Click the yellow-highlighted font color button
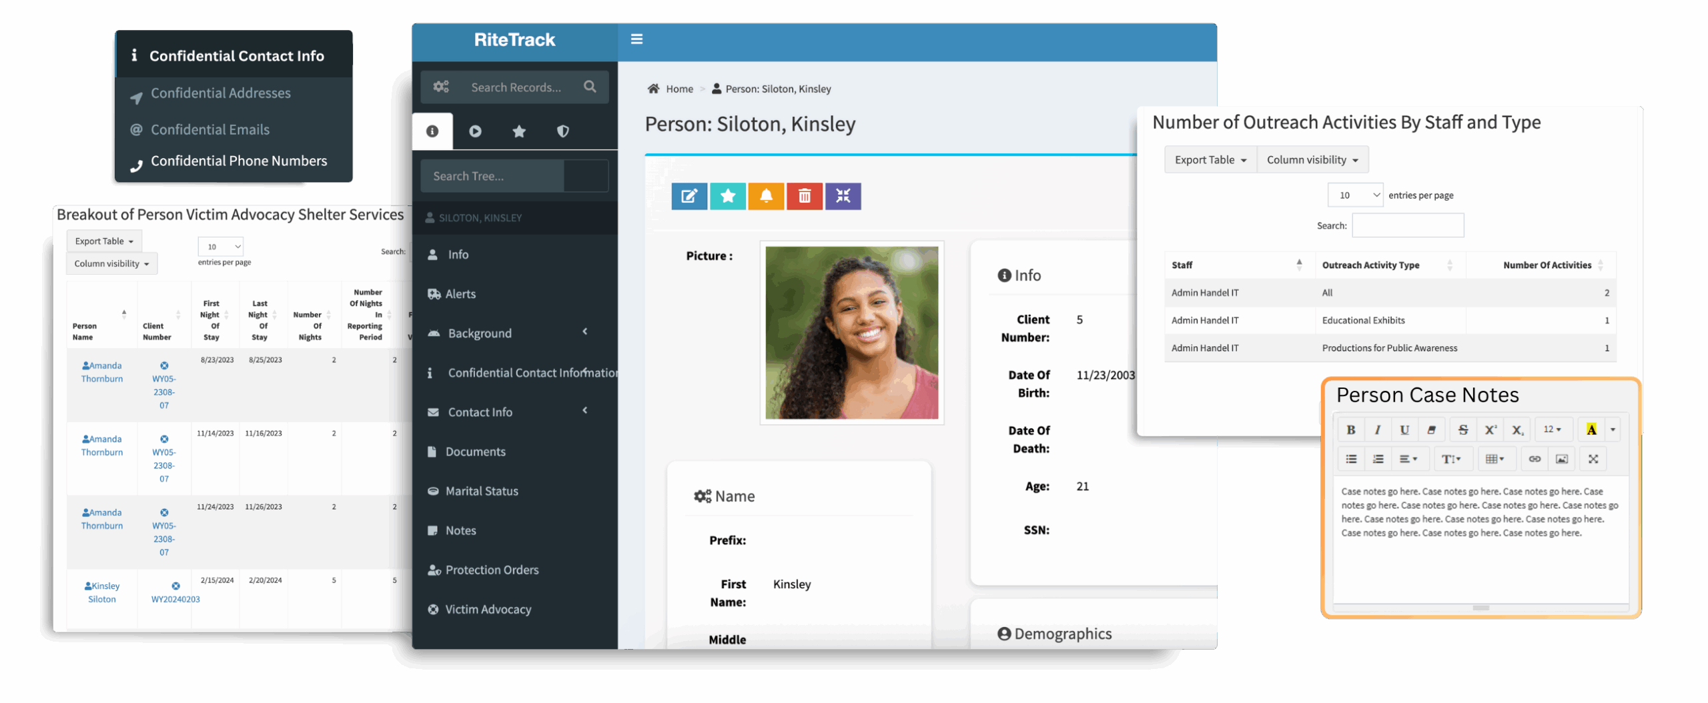This screenshot has height=703, width=1708. pos(1591,430)
